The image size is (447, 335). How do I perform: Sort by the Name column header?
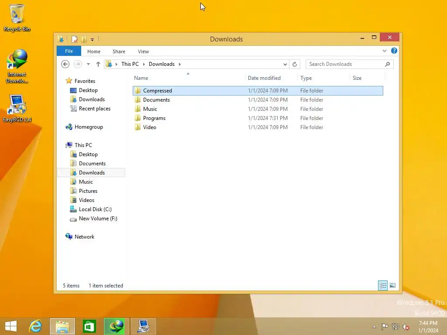pyautogui.click(x=188, y=78)
